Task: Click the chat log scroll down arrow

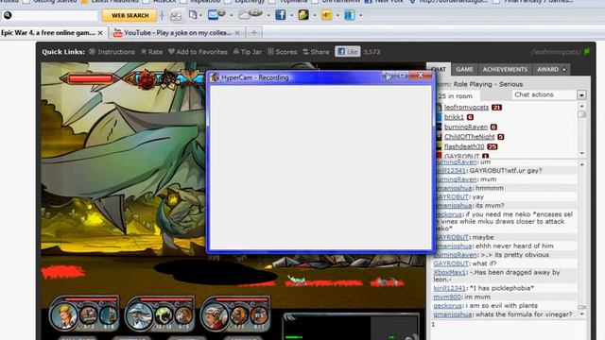Action: click(582, 314)
